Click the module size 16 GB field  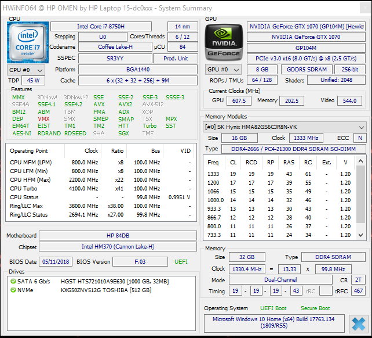239,138
